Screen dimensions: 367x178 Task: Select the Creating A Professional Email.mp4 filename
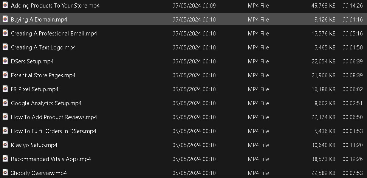pyautogui.click(x=54, y=33)
